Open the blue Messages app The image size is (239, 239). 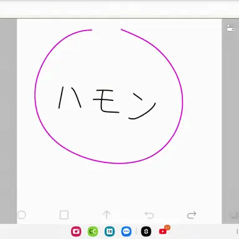tap(126, 232)
